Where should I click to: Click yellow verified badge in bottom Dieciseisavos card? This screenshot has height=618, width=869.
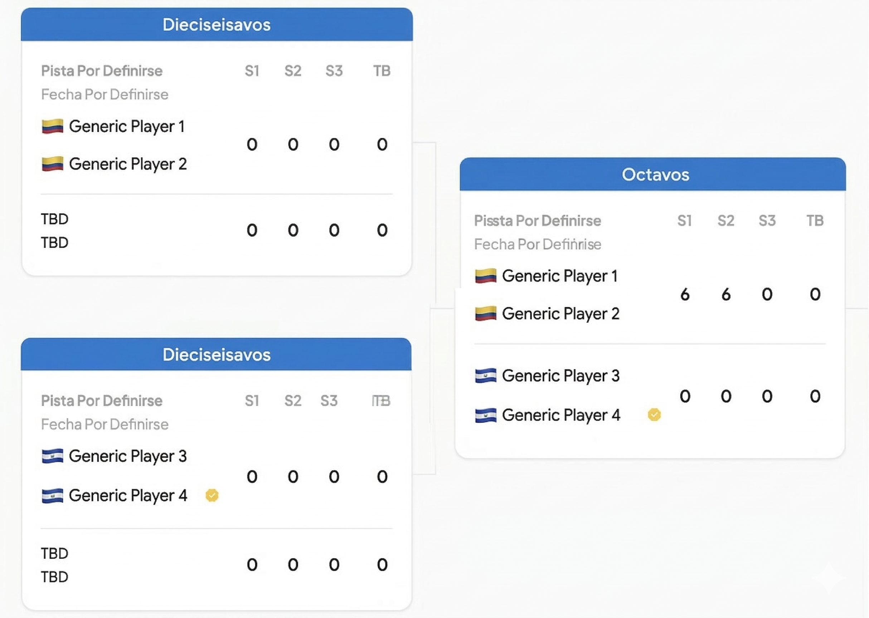[x=212, y=495]
